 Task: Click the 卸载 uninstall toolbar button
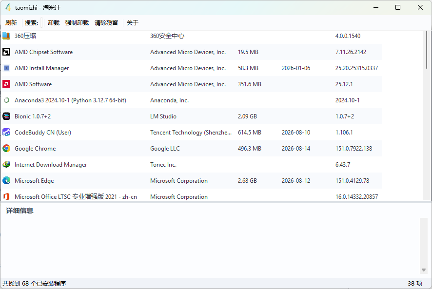[54, 22]
